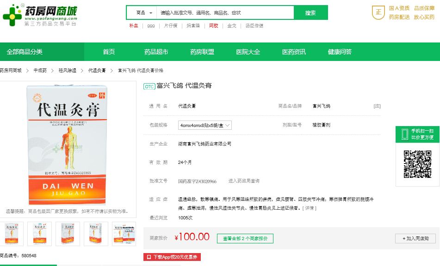The width and height of the screenshot is (440, 266).
Task: Select the second product thumbnail
Action: (40, 234)
